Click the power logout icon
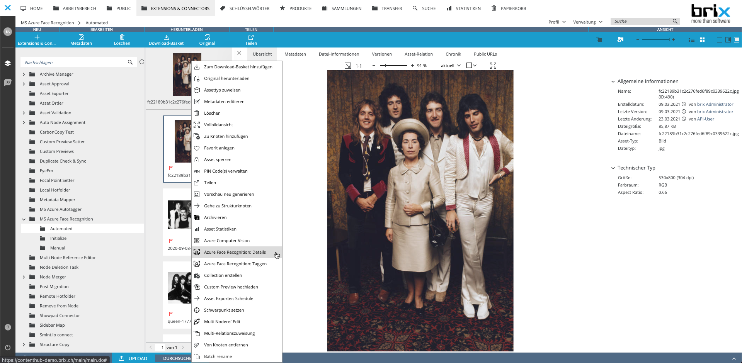 (x=8, y=348)
